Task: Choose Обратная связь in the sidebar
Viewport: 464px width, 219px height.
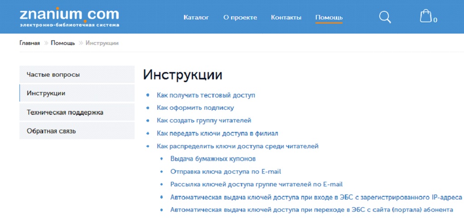Action: 51,131
